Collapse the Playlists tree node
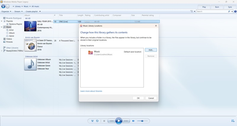Viewport: 237px width, 126px height. point(1,21)
